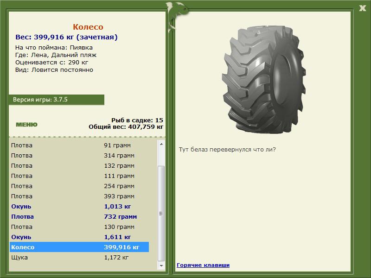Click the fish list scrollbar thumb
This screenshot has width=371, height=278.
point(161,214)
